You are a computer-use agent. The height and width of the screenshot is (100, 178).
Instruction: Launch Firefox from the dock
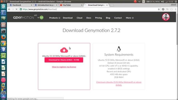[x=3, y=37]
